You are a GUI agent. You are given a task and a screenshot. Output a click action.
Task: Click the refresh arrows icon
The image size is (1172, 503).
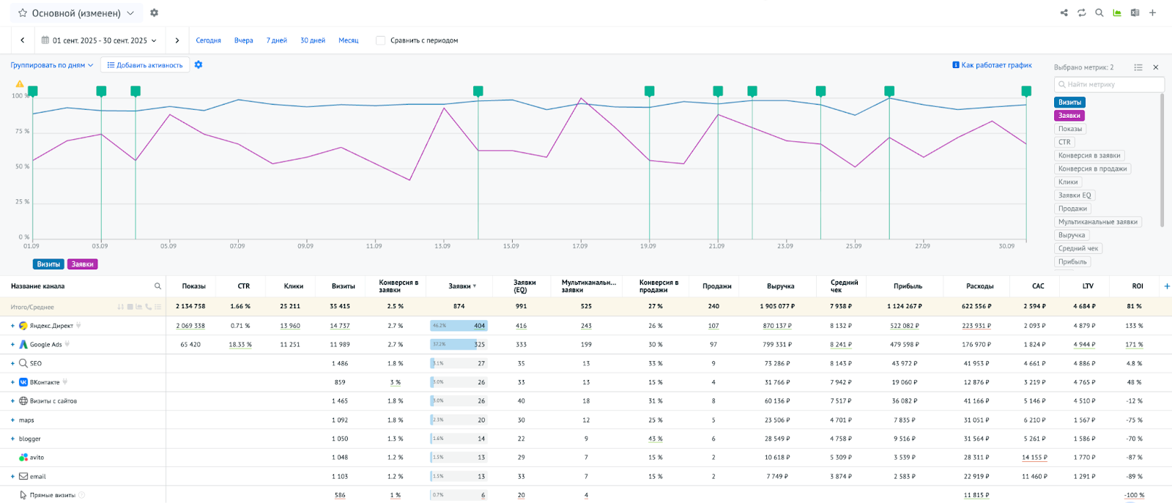(x=1081, y=12)
